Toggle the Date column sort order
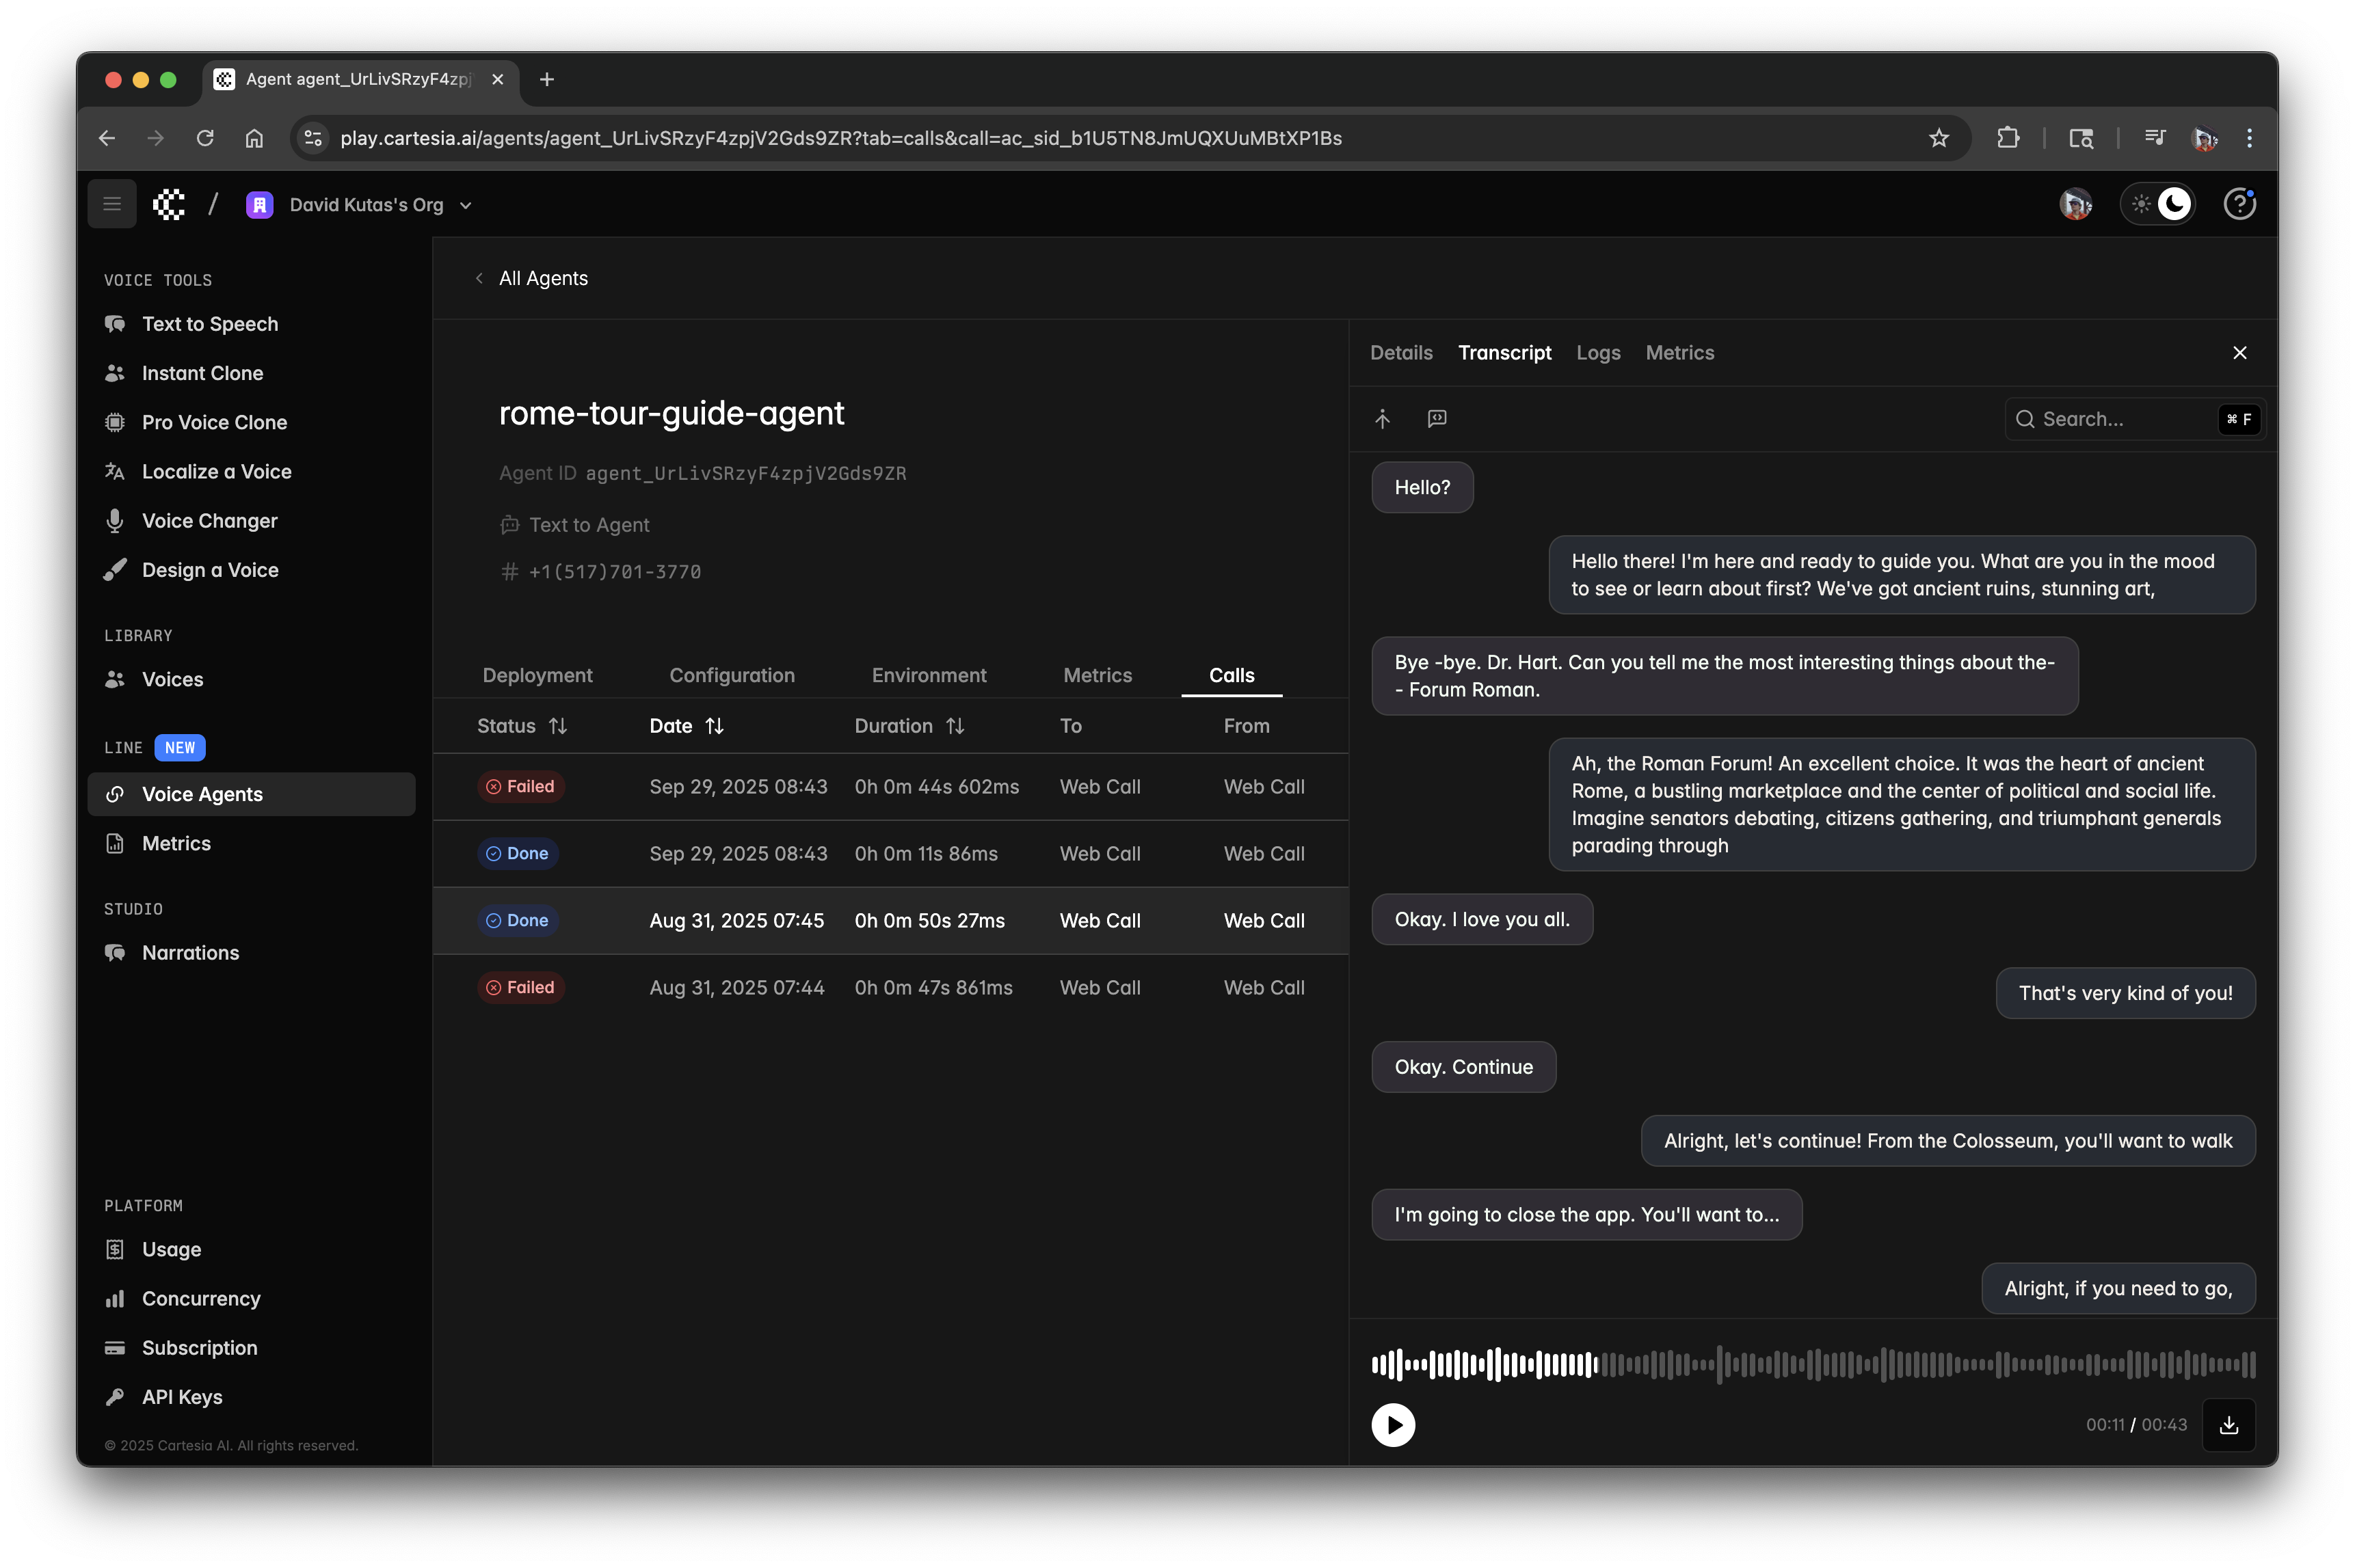Image resolution: width=2355 pixels, height=1568 pixels. [713, 726]
